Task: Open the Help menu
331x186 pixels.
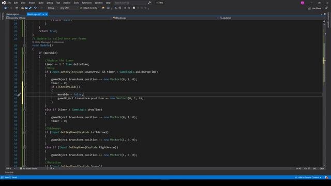Action: pyautogui.click(x=108, y=3)
